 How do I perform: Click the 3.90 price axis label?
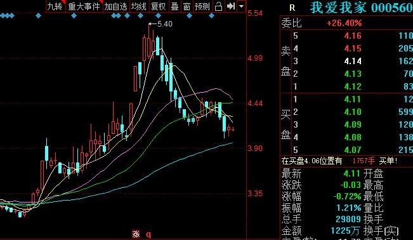point(255,148)
